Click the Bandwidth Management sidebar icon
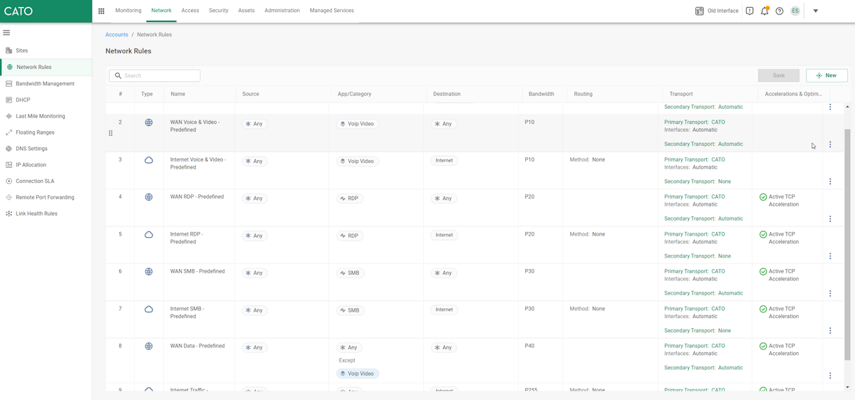This screenshot has height=400, width=855. point(9,83)
